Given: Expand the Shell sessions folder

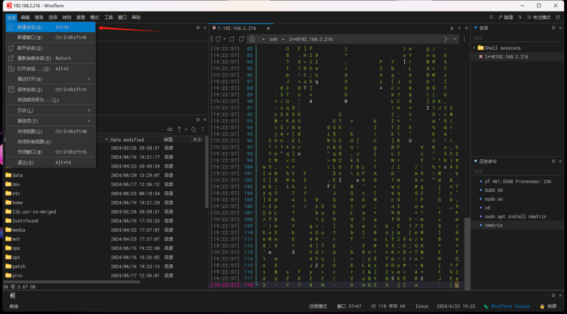Looking at the screenshot, I should click(475, 48).
